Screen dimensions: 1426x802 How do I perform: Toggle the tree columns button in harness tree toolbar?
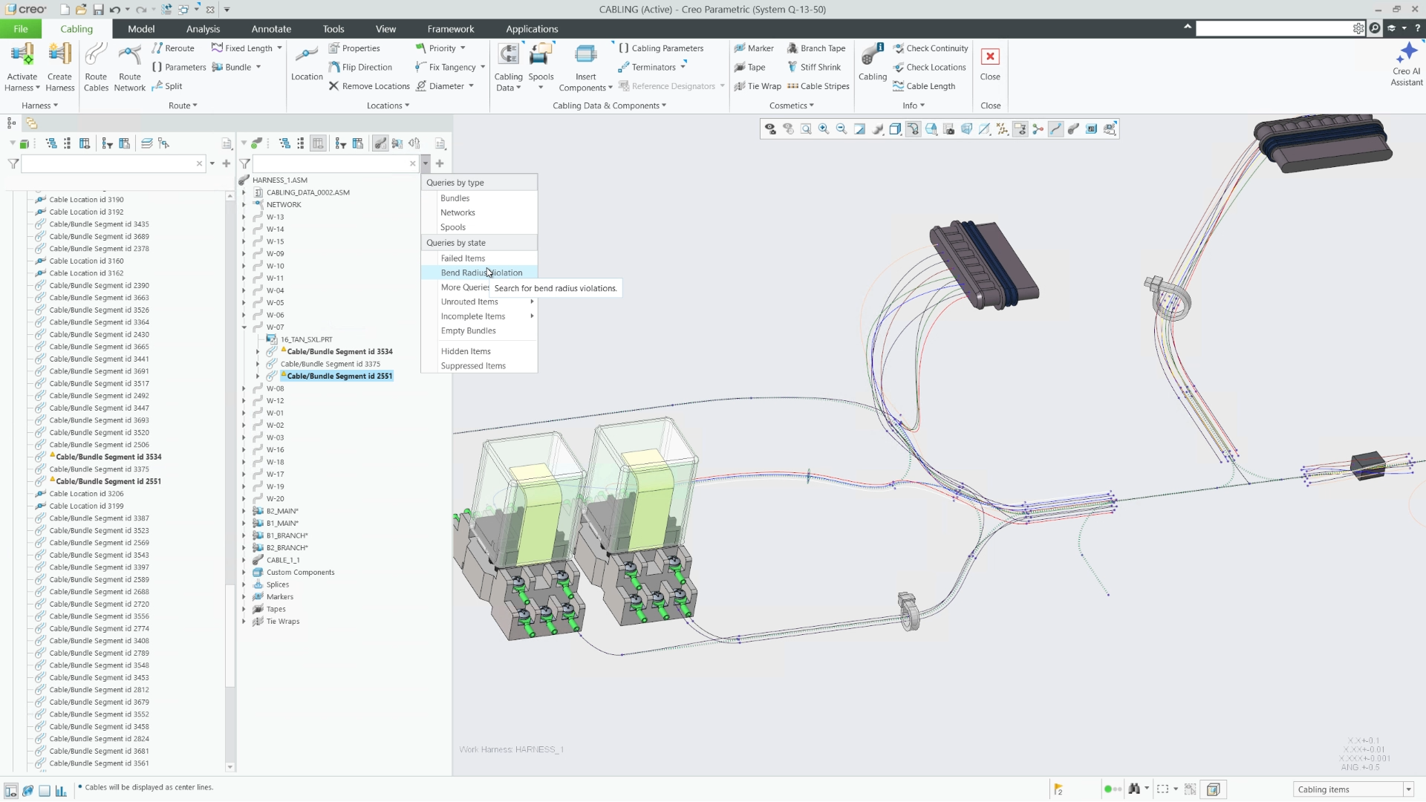318,143
